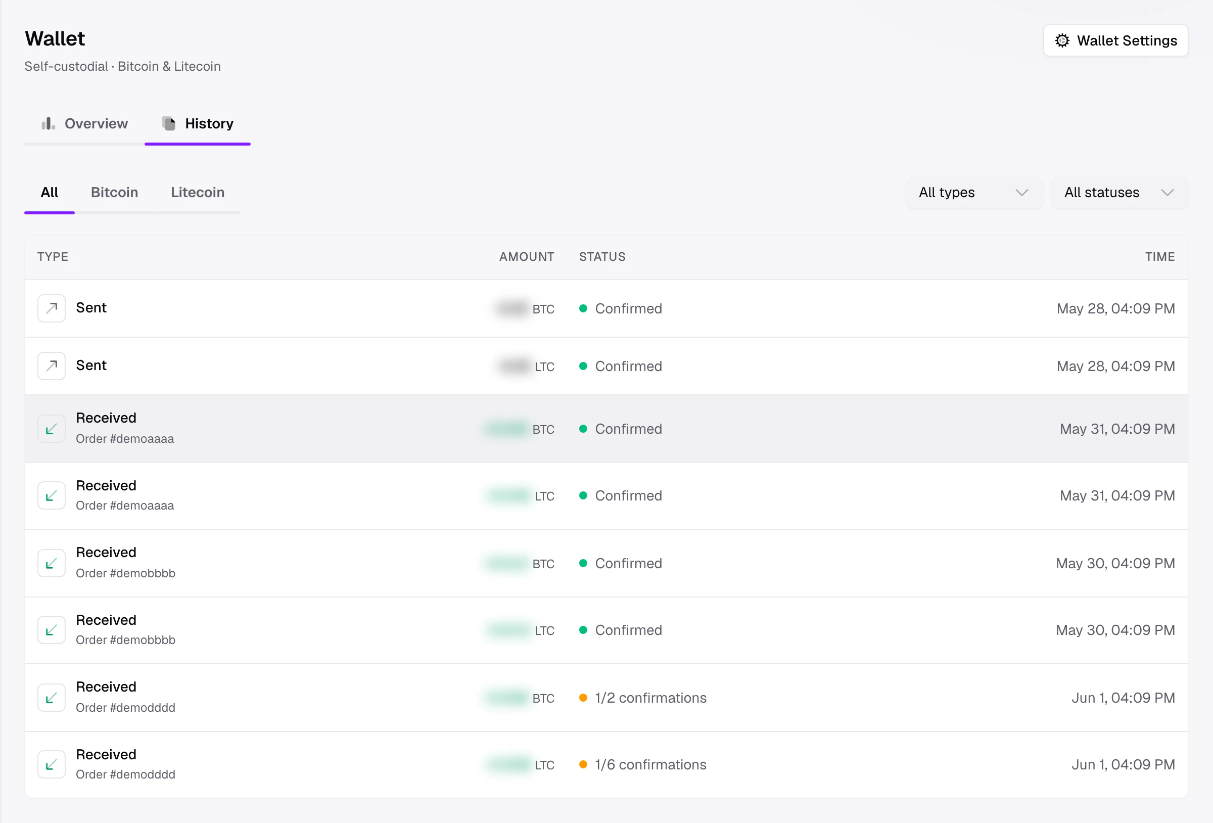The image size is (1213, 823).
Task: Show All coins filter tab
Action: 50,193
